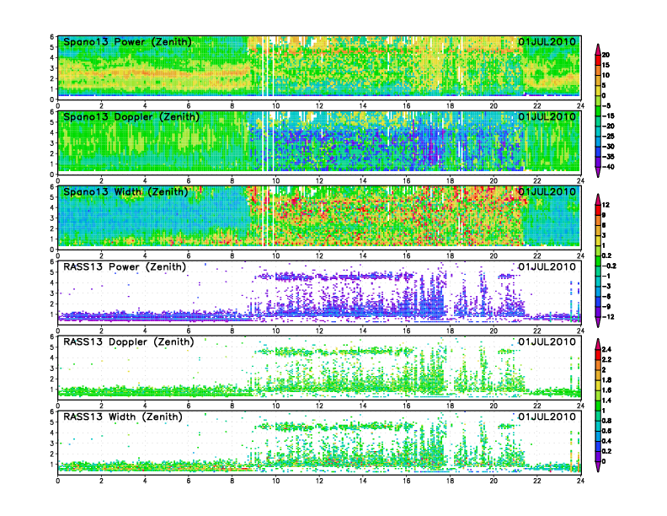Select the "RASS13 Doppler (Zenith)" panel title
Viewport: 667px width, 516px height.
(127, 341)
